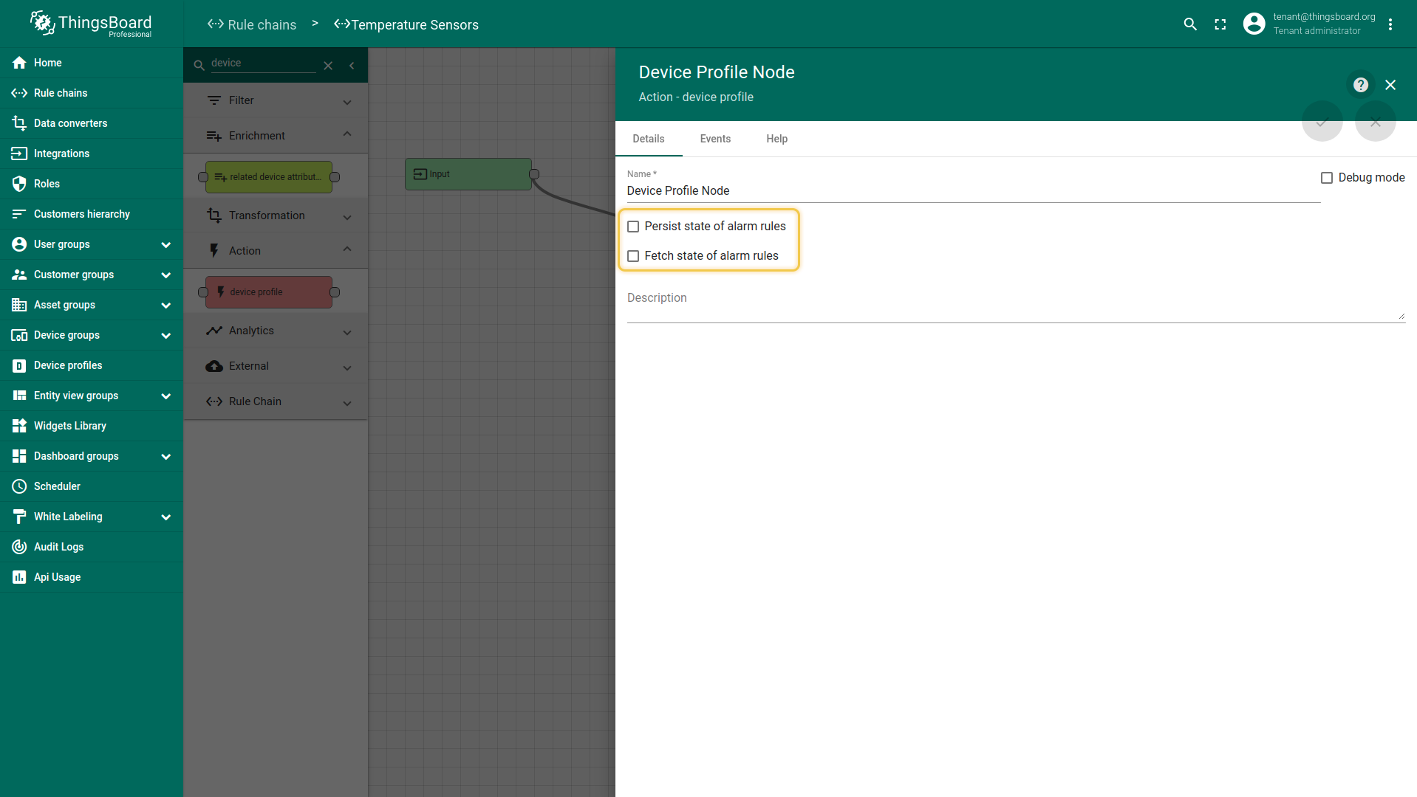Open Roles shield icon
The width and height of the screenshot is (1417, 797).
[x=19, y=184]
